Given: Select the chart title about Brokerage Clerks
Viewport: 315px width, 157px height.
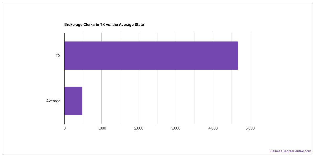Looking at the screenshot, I should click(x=104, y=25).
